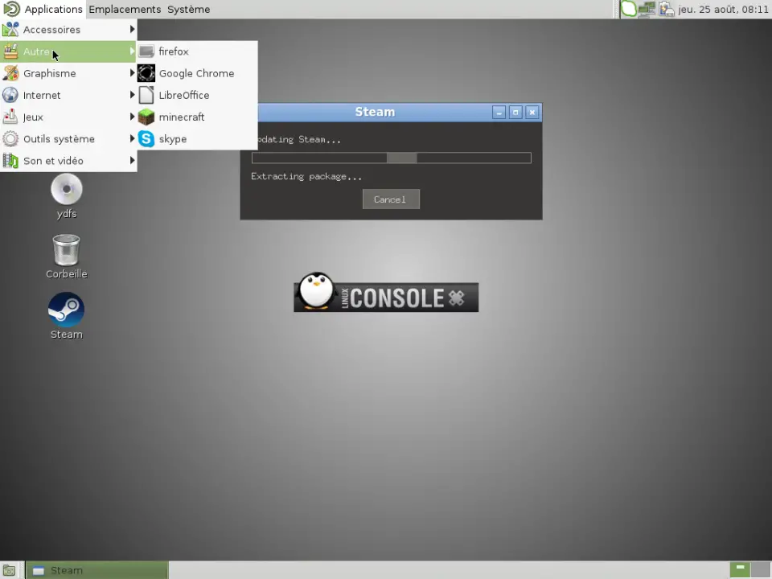This screenshot has height=579, width=772.
Task: Click the green tray icon in top panel
Action: [x=628, y=9]
